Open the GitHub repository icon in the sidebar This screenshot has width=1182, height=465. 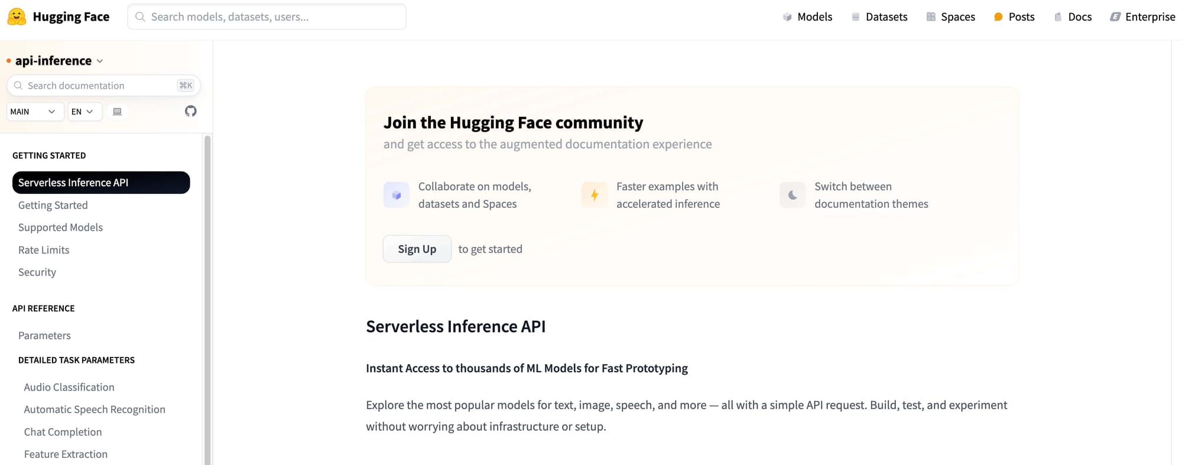pos(190,111)
